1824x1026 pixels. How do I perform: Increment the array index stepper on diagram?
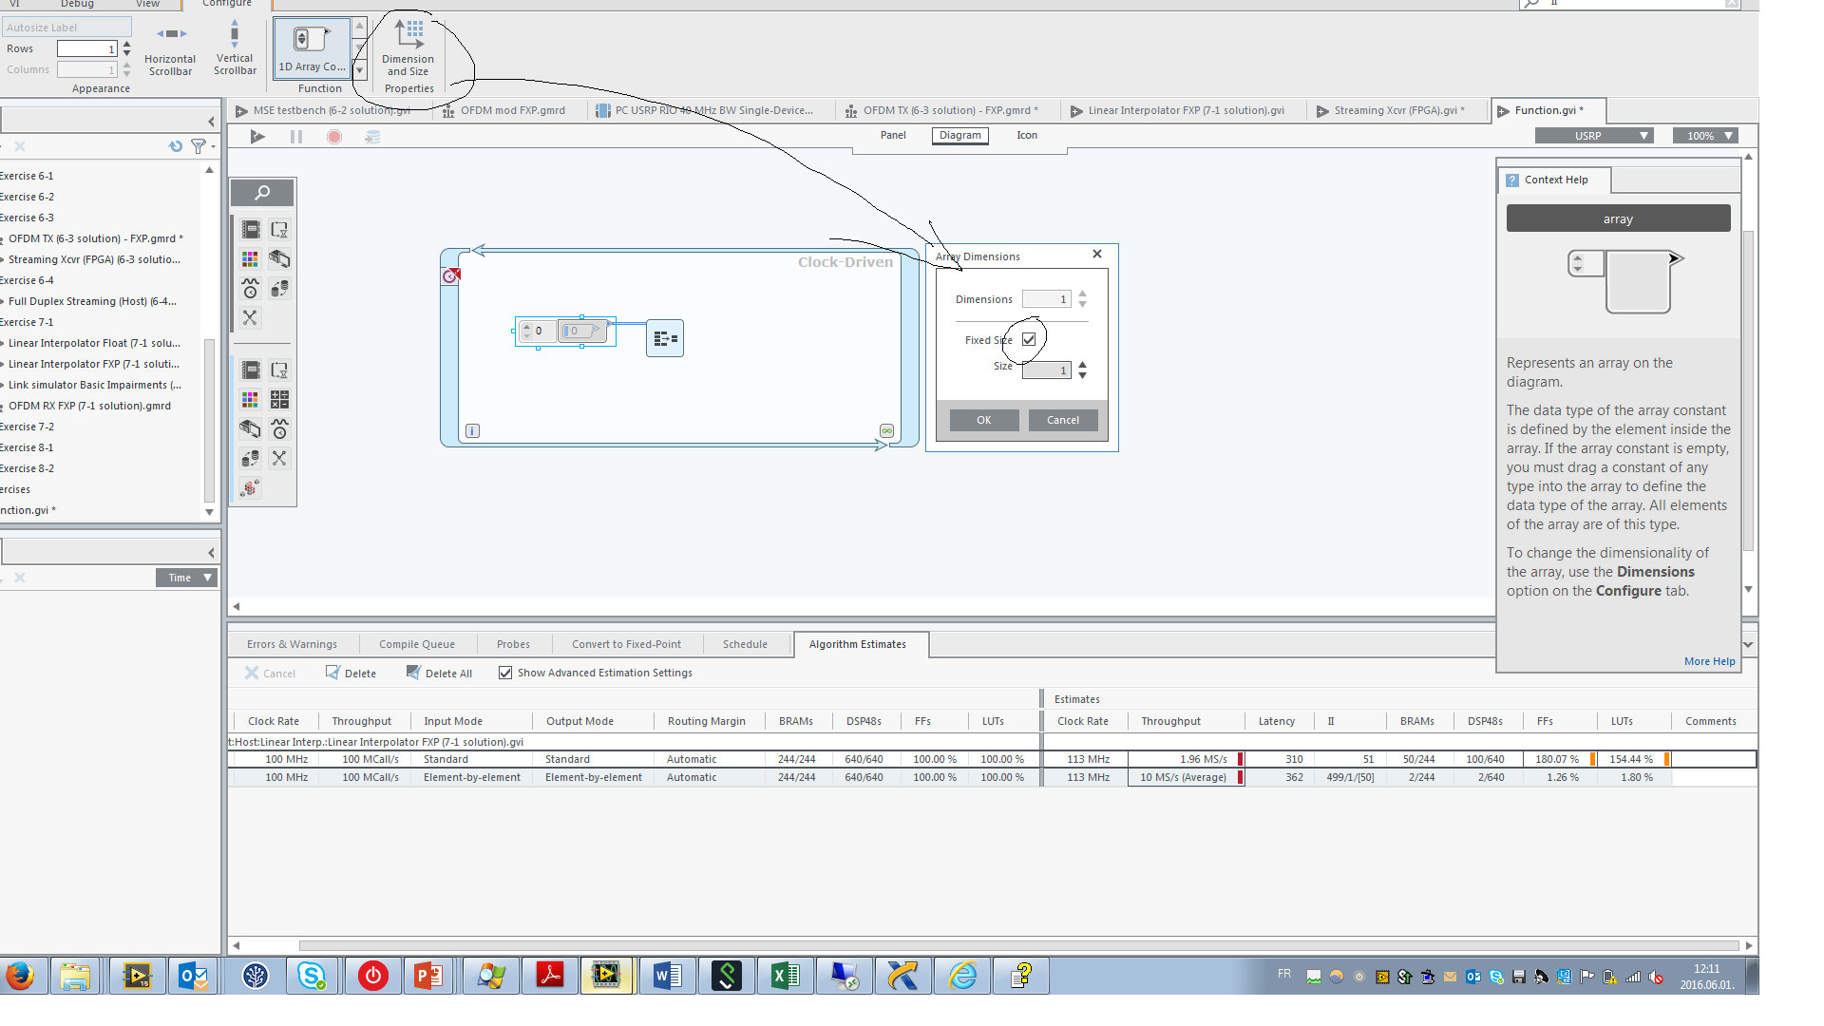(526, 327)
